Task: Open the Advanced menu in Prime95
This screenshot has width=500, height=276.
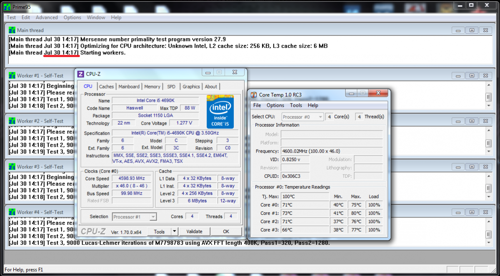Action: pos(47,18)
